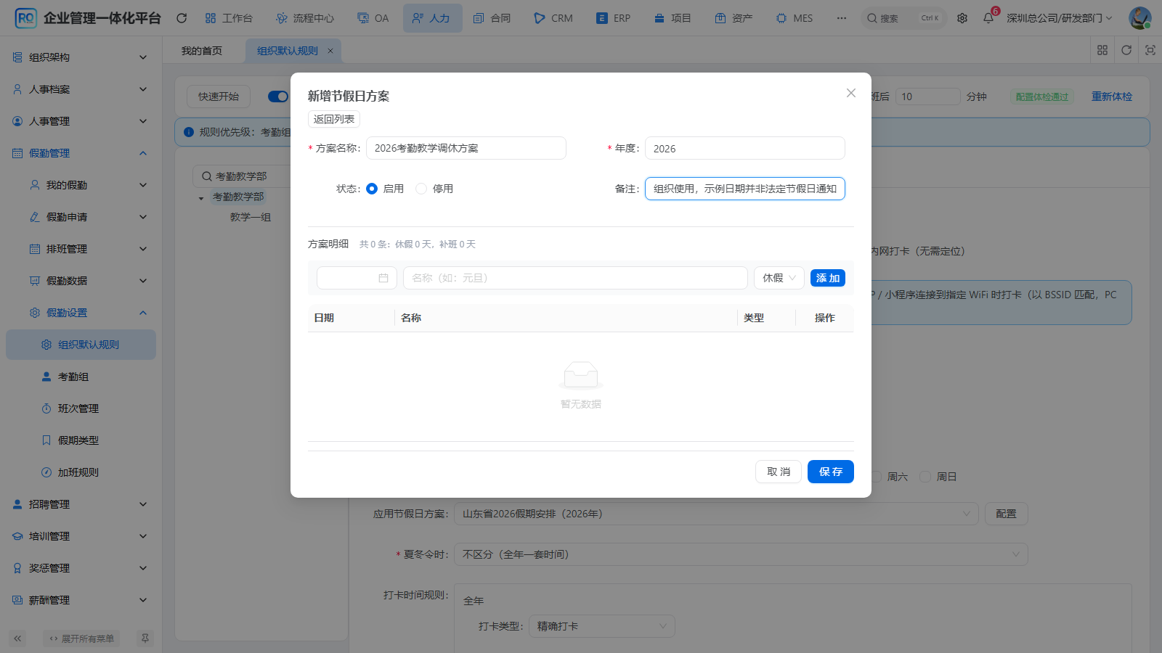Viewport: 1162px width, 653px height.
Task: Click the 方案名称 input field
Action: [466, 148]
